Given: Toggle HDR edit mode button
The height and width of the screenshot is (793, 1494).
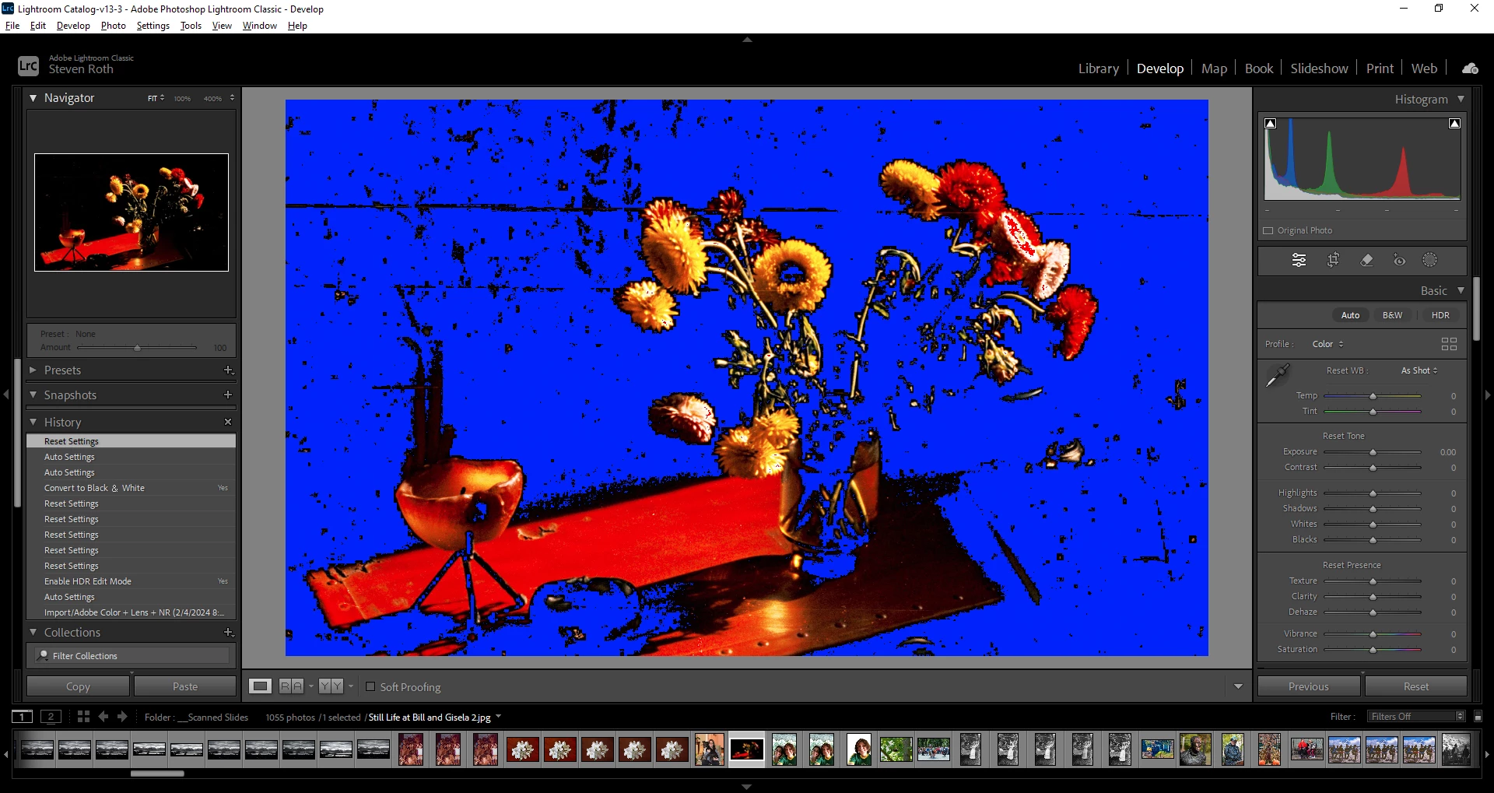Looking at the screenshot, I should (x=1440, y=315).
